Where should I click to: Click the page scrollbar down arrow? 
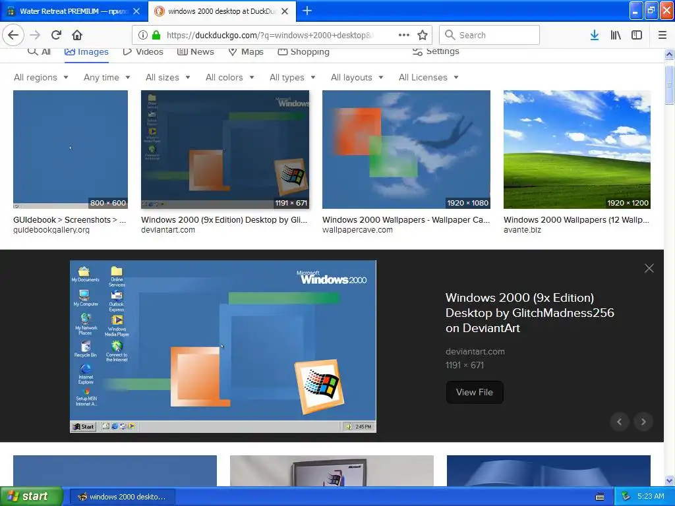[669, 480]
